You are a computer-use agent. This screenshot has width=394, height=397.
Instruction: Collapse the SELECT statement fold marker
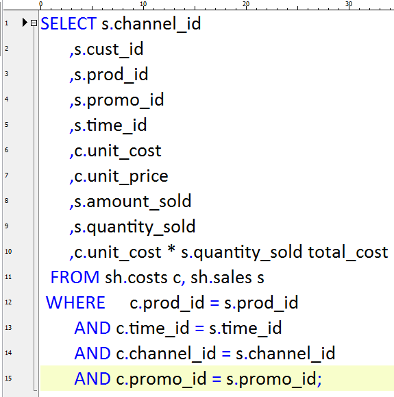coord(34,23)
